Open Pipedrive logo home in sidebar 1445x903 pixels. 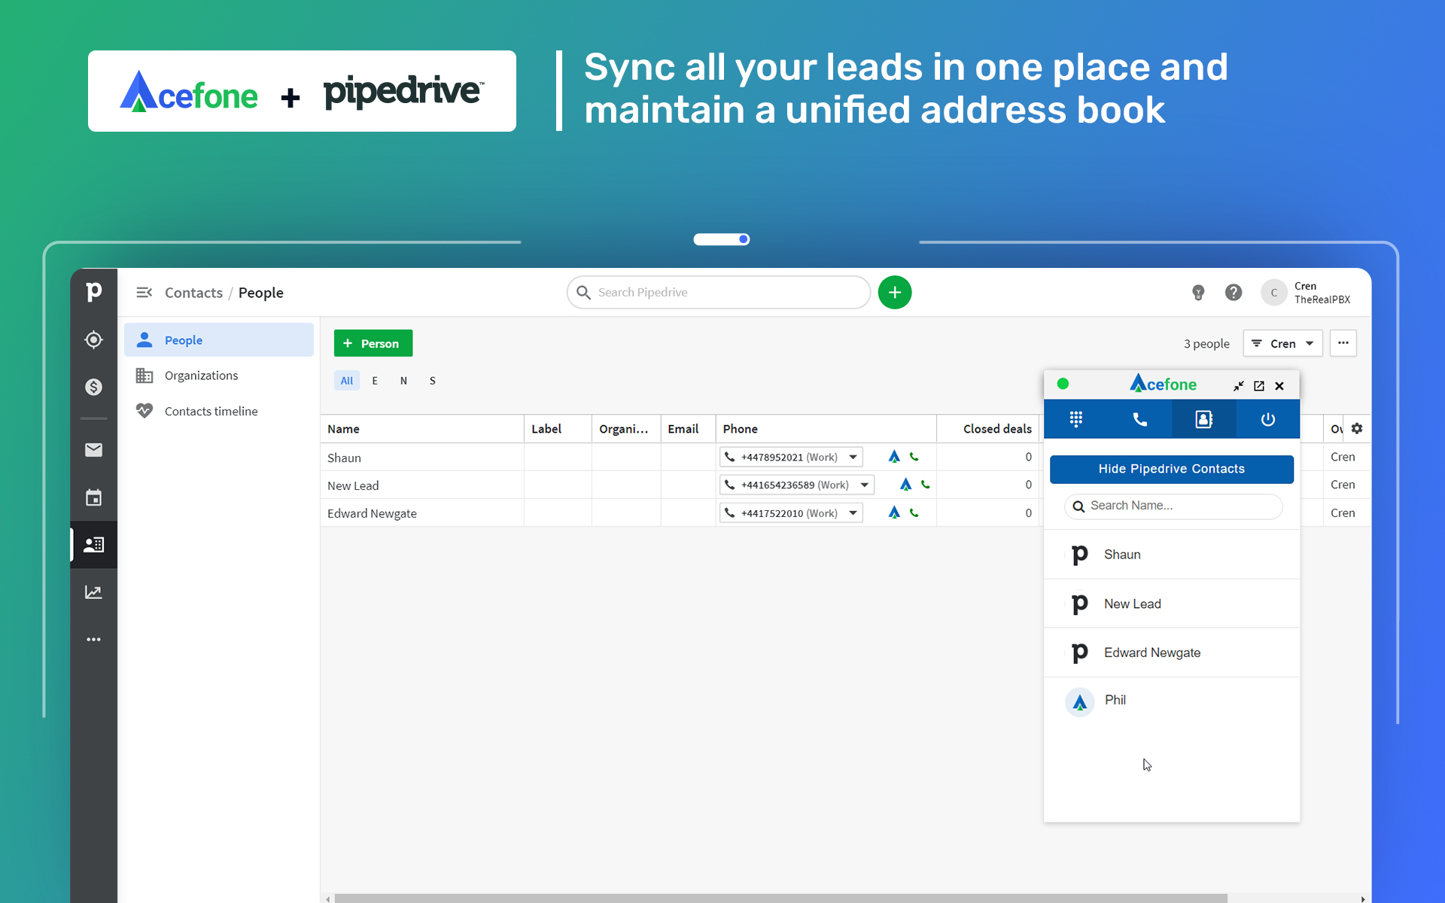[x=93, y=292]
